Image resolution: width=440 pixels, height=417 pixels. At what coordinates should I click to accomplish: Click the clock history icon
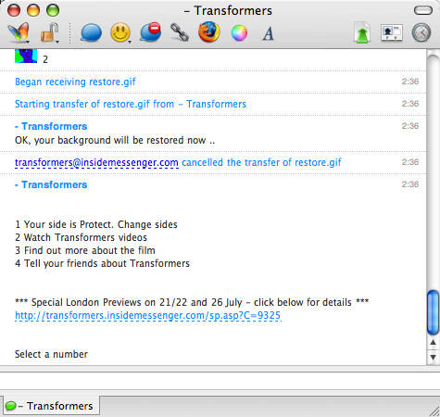421,32
